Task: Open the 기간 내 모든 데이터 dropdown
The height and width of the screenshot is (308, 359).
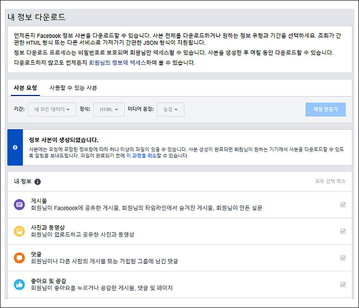Action: click(52, 109)
